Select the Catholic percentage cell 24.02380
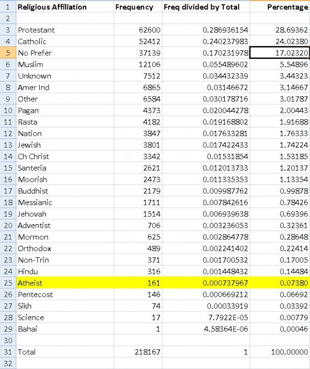The height and width of the screenshot is (369, 310). pyautogui.click(x=280, y=41)
